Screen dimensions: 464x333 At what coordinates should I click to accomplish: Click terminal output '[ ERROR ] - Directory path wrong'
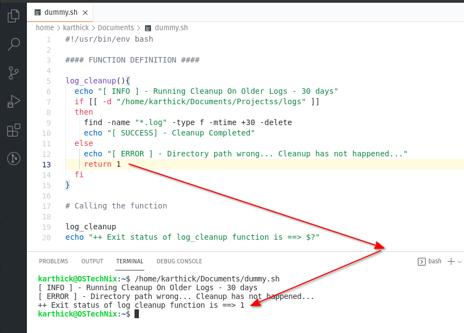click(176, 297)
